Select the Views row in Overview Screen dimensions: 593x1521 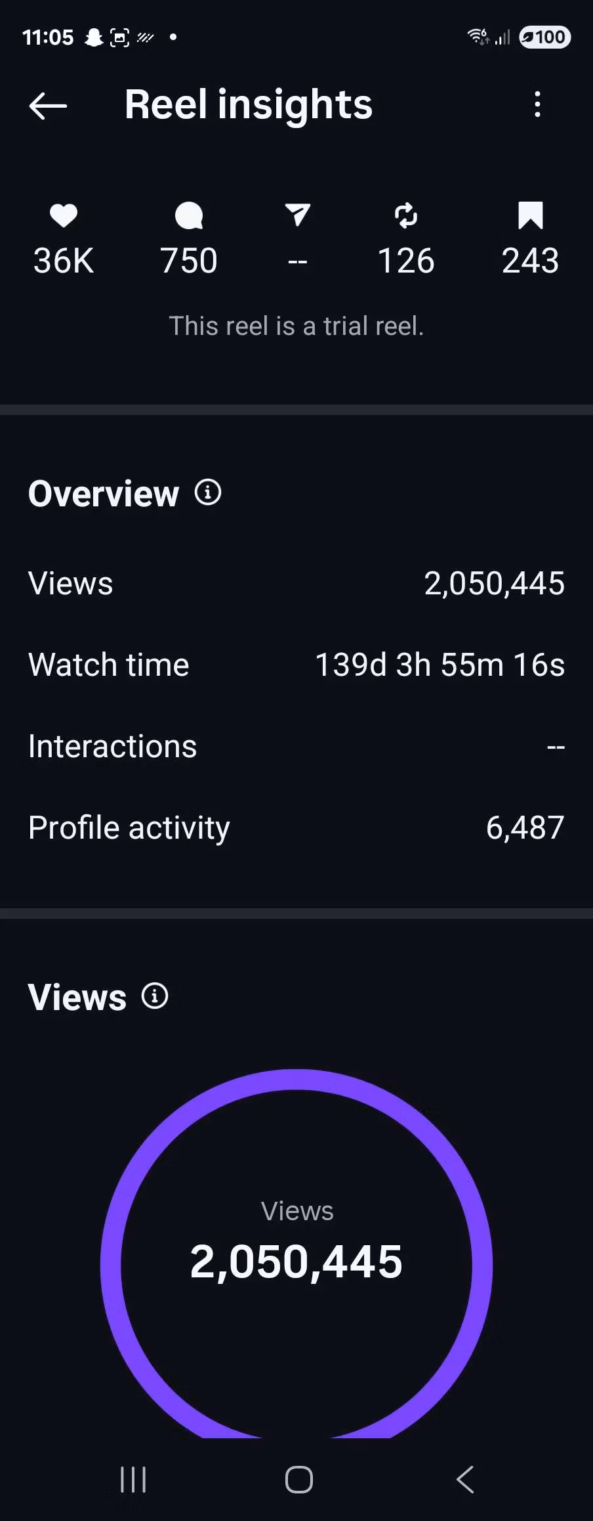(296, 583)
